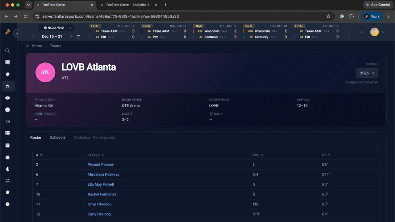
Task: Open the browser extensions puzzle icon
Action: coord(351,16)
